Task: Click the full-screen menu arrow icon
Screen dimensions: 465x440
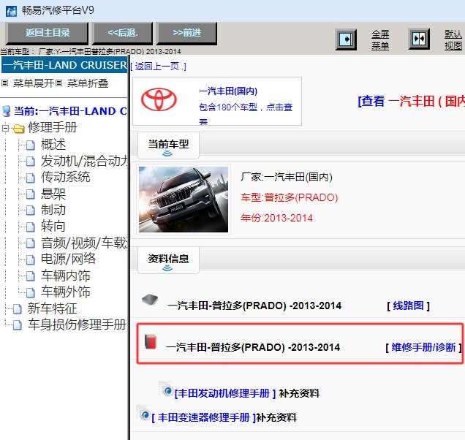Action: coord(346,39)
